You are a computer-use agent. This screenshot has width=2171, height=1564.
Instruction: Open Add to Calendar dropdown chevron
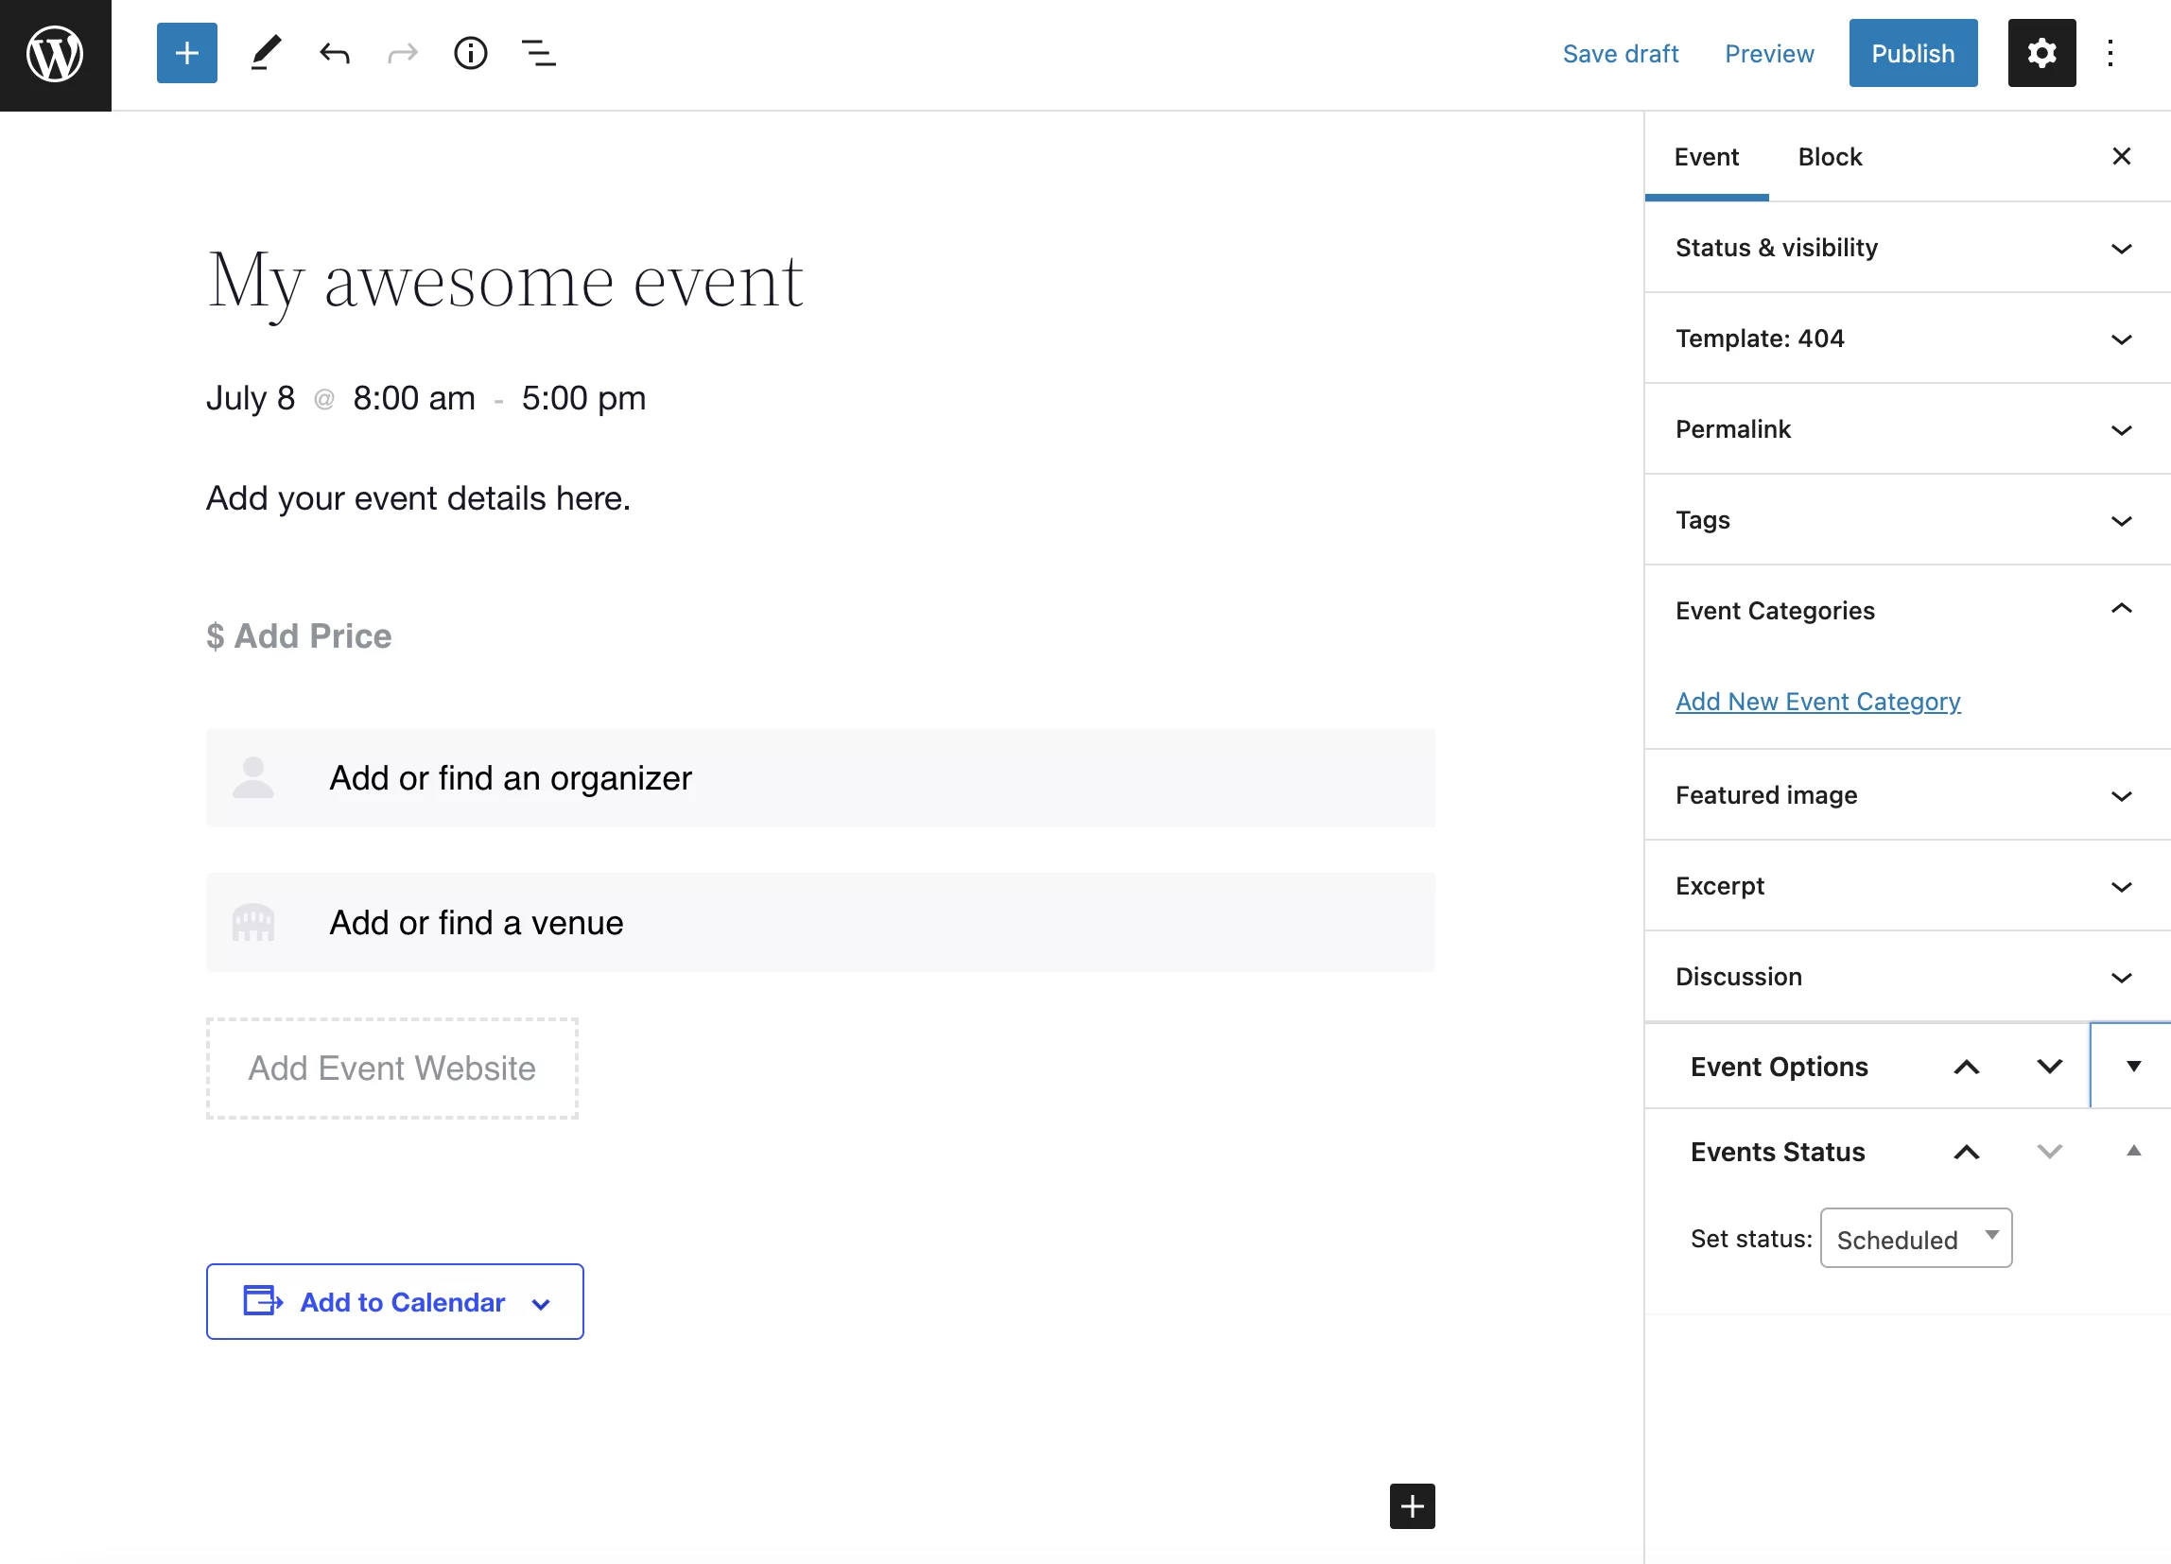pos(541,1304)
